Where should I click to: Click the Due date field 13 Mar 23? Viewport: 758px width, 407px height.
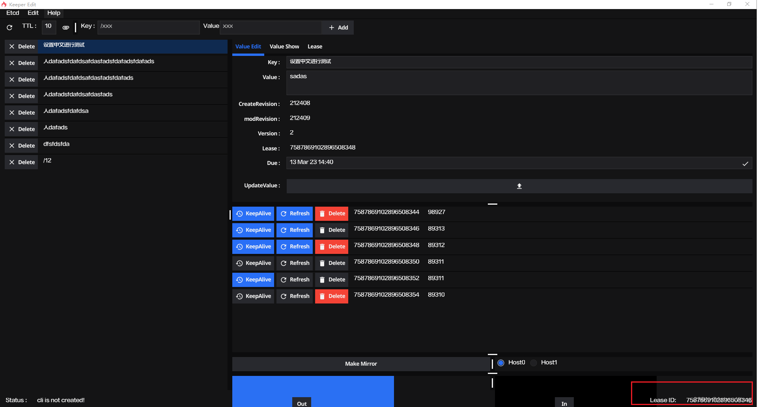519,163
